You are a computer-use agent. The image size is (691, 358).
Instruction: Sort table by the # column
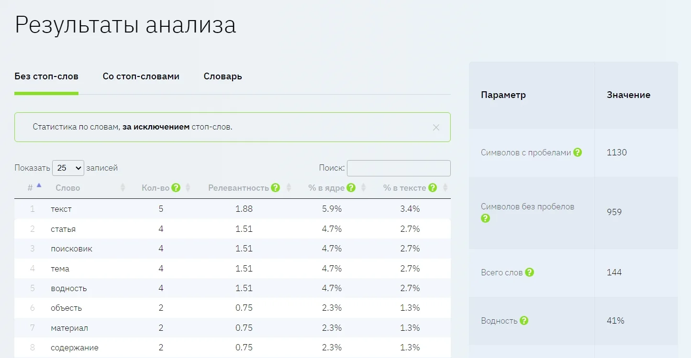39,186
